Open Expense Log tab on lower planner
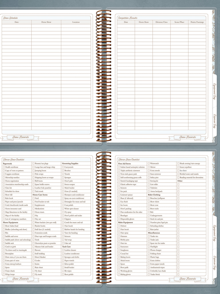Viewport: 220px width, 294px height. 215,263
